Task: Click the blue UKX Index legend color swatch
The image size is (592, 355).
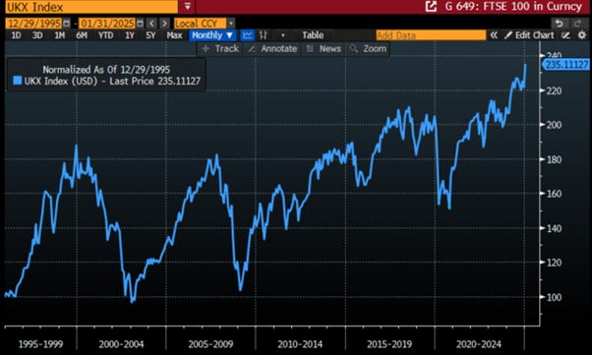Action: pos(18,81)
